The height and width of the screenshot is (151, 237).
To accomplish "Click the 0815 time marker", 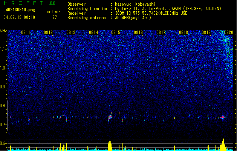I will [x=116, y=32].
